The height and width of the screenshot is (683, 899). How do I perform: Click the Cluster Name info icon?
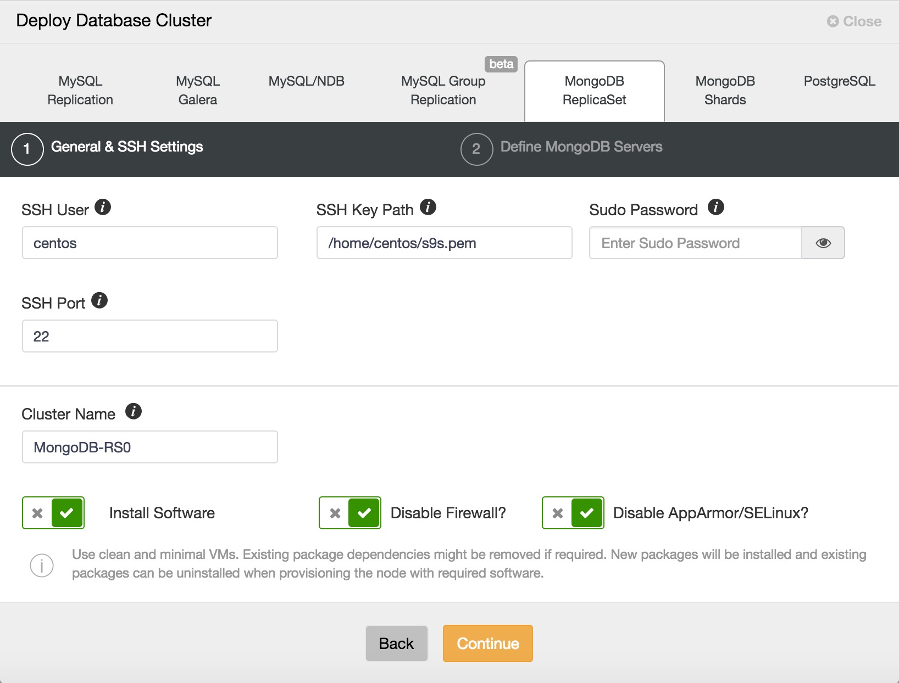134,411
